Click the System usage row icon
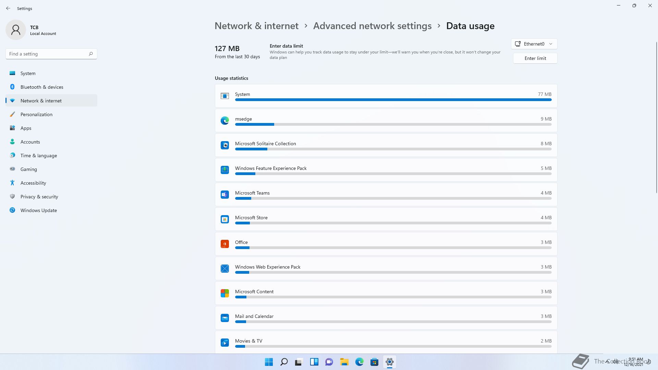658x370 pixels. click(x=225, y=96)
